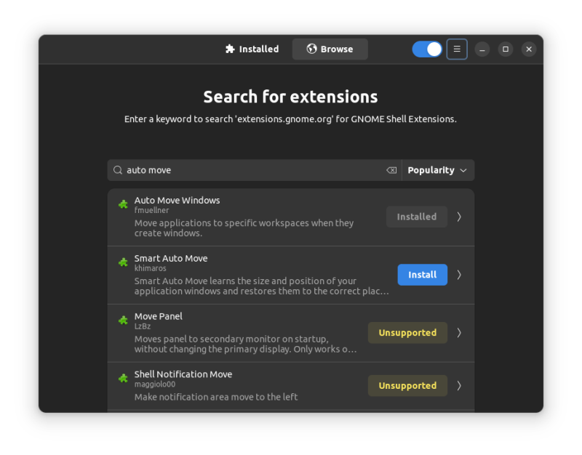Toggle the global extensions switch off
Screen dimensions: 582x455
[427, 49]
